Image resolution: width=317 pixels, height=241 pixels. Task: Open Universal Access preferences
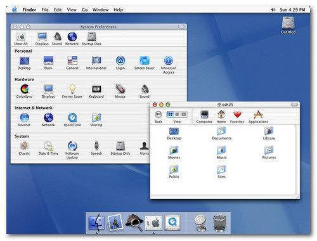click(x=169, y=65)
